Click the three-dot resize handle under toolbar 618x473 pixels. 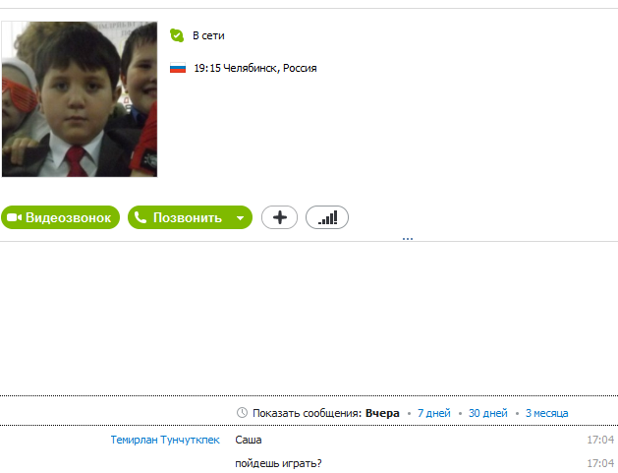(x=408, y=239)
